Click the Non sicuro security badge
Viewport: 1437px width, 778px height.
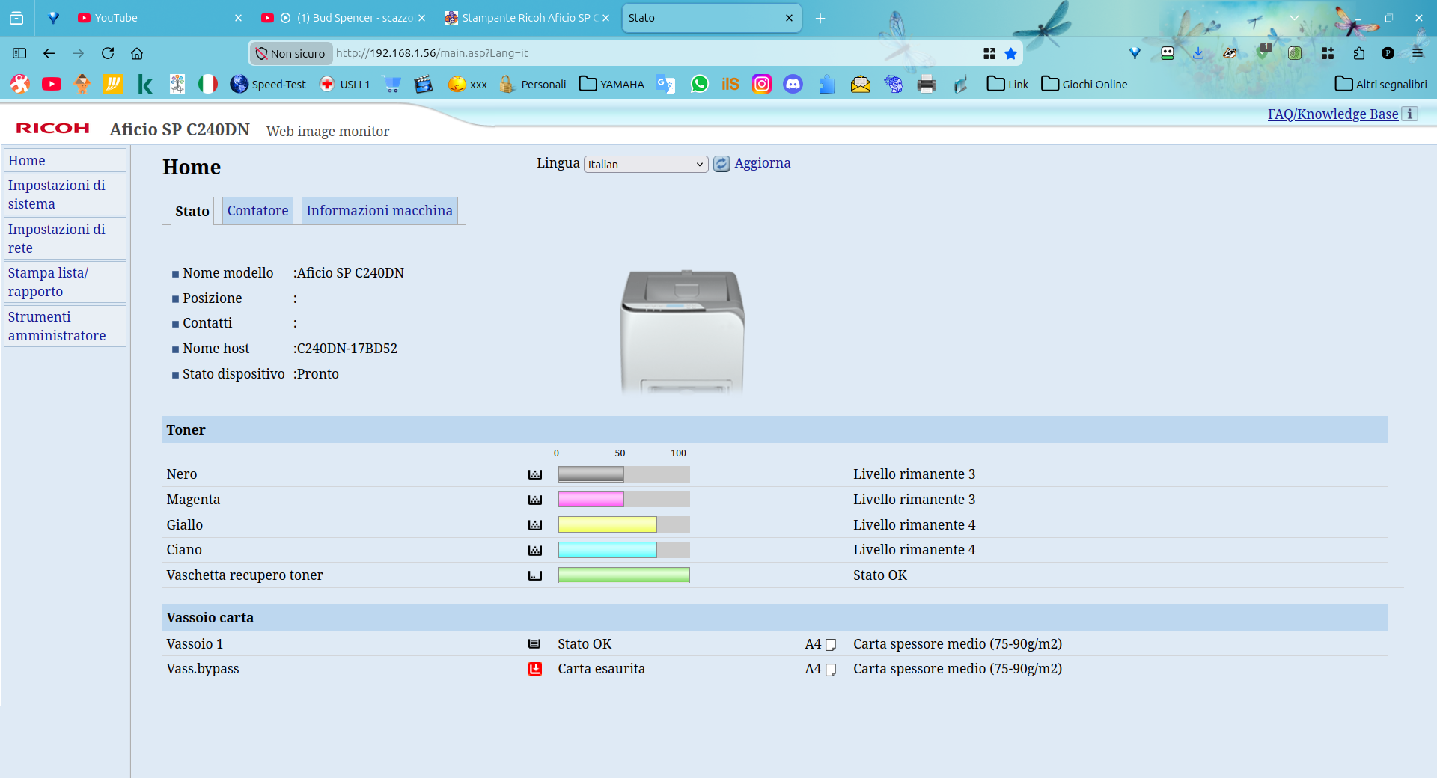(290, 53)
